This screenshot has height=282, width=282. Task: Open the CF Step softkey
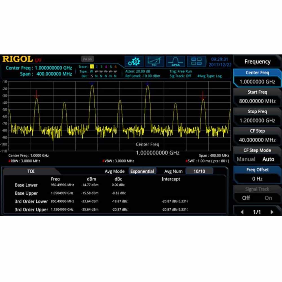257,136
